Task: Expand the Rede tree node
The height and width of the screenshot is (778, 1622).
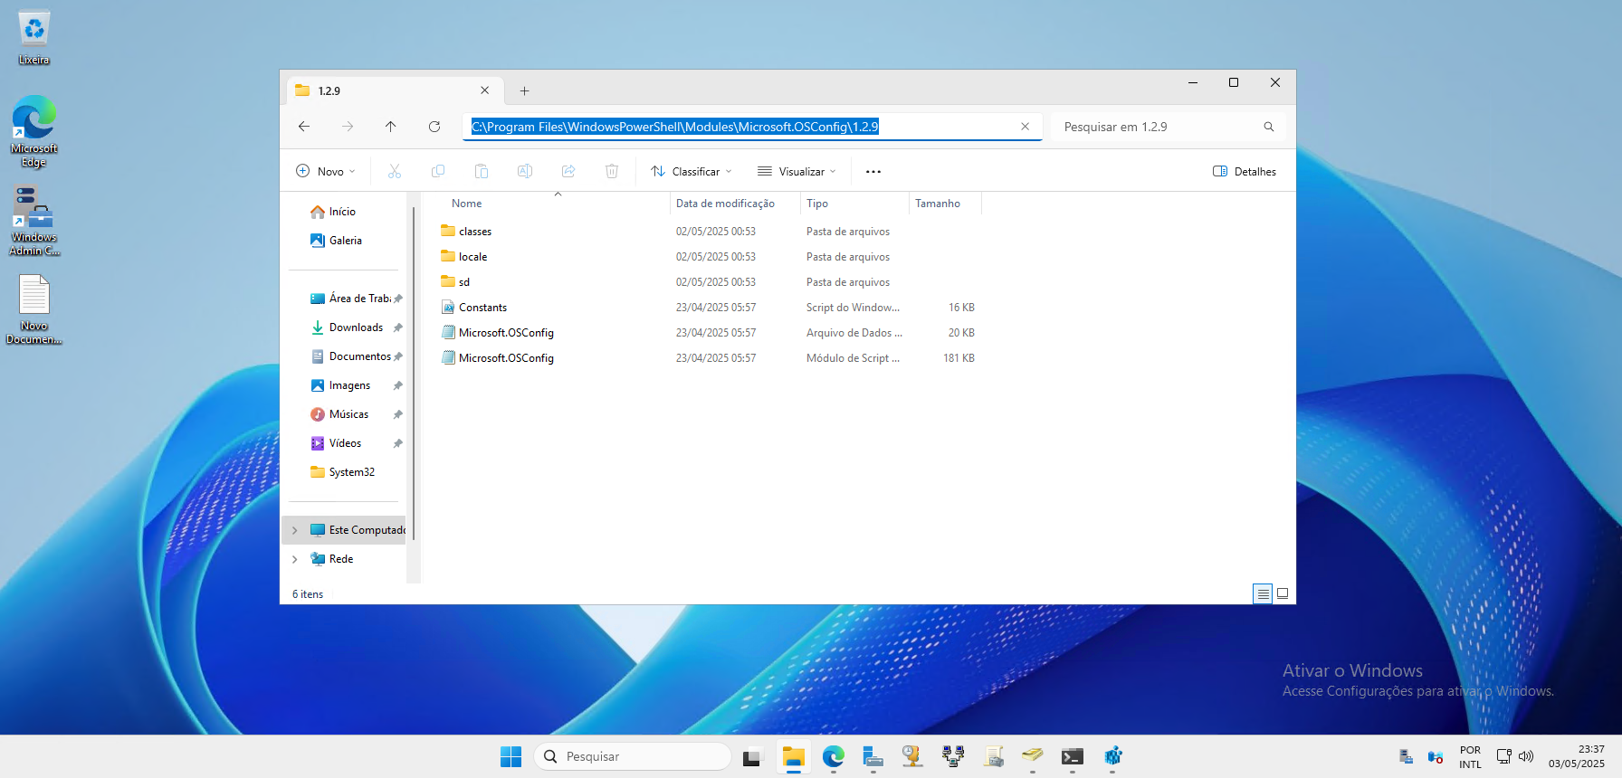Action: click(295, 559)
